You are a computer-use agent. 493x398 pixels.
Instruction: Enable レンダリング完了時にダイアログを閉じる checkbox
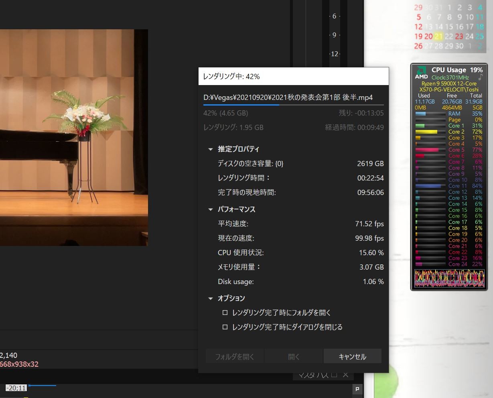(225, 327)
